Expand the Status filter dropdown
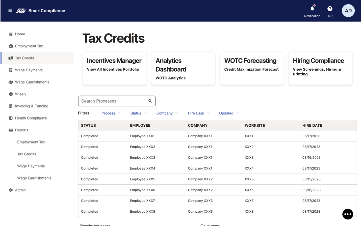Viewport: 361px width, 226px height. [x=139, y=113]
